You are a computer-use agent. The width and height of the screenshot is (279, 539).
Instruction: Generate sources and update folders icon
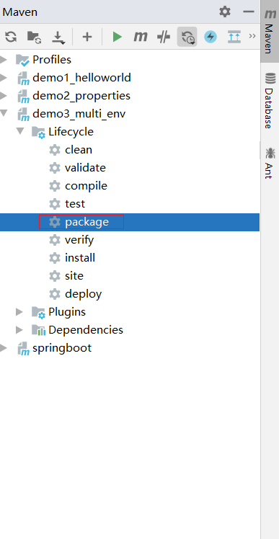pyautogui.click(x=34, y=37)
